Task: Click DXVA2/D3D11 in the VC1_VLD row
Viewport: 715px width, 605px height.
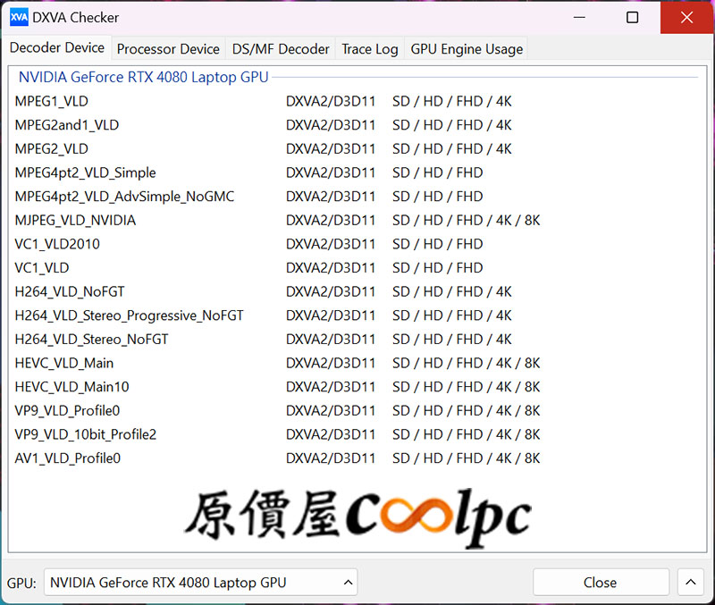Action: [x=331, y=267]
